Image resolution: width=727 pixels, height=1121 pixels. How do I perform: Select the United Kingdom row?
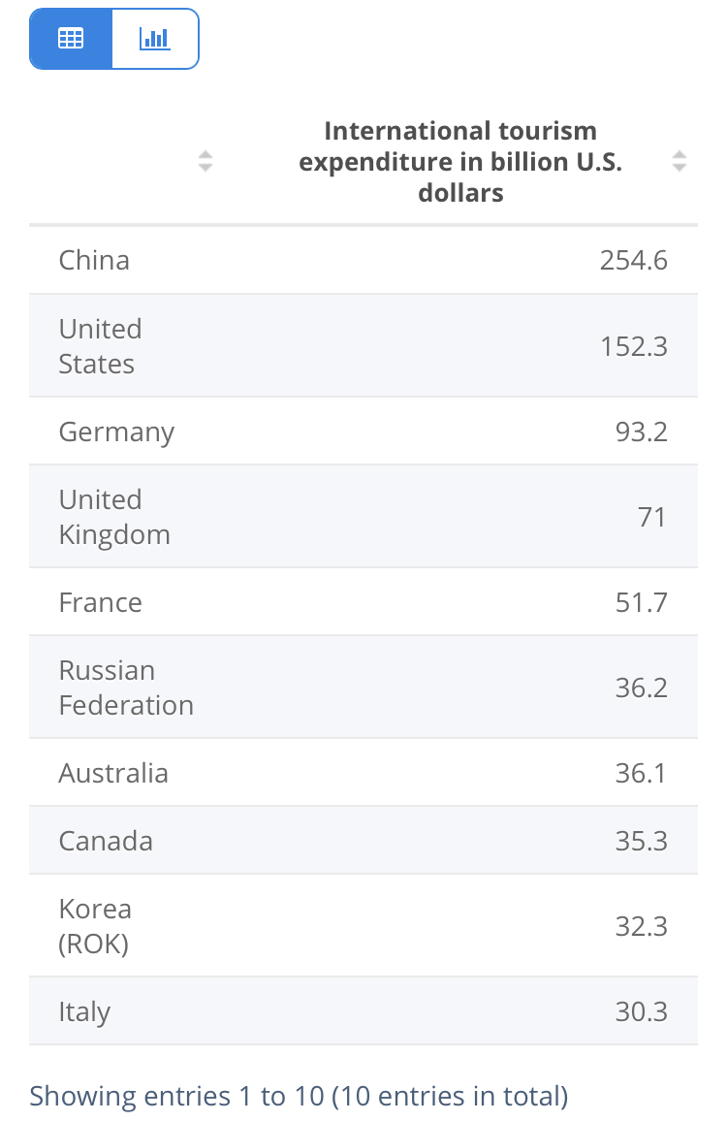(x=363, y=516)
